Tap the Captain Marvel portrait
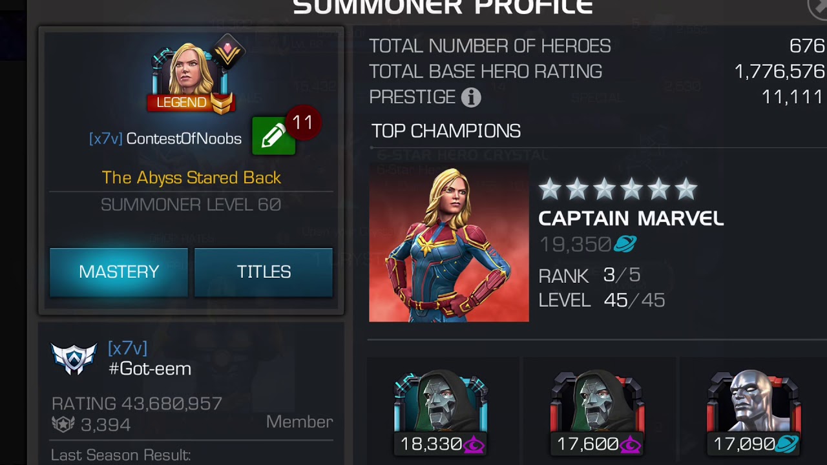Viewport: 827px width, 465px height. pos(449,243)
